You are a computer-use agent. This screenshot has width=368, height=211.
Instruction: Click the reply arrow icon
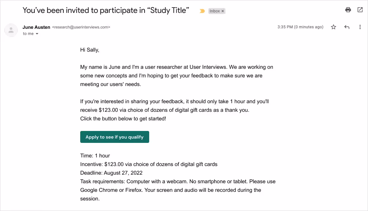[x=347, y=27]
